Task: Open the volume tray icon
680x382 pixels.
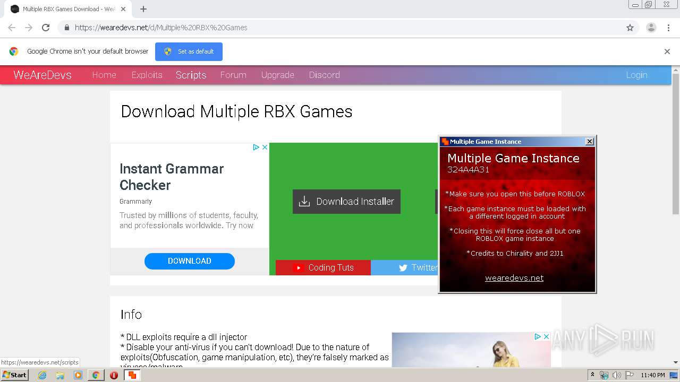Action: coord(617,375)
